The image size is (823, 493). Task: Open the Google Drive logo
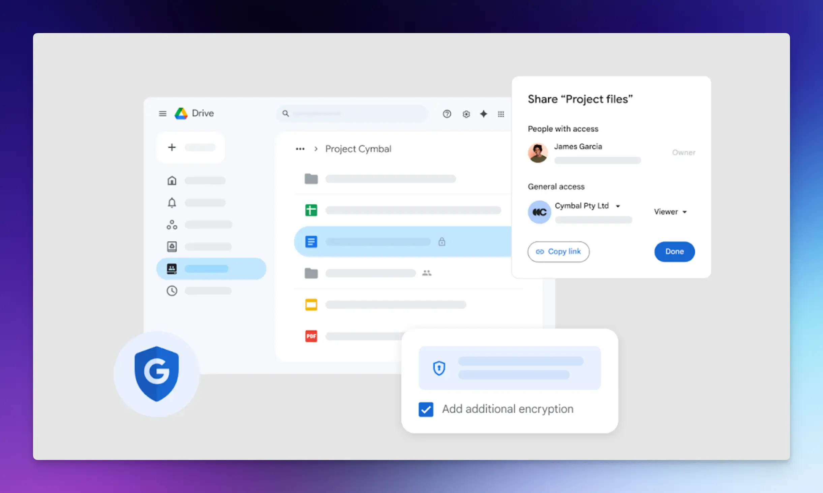181,113
